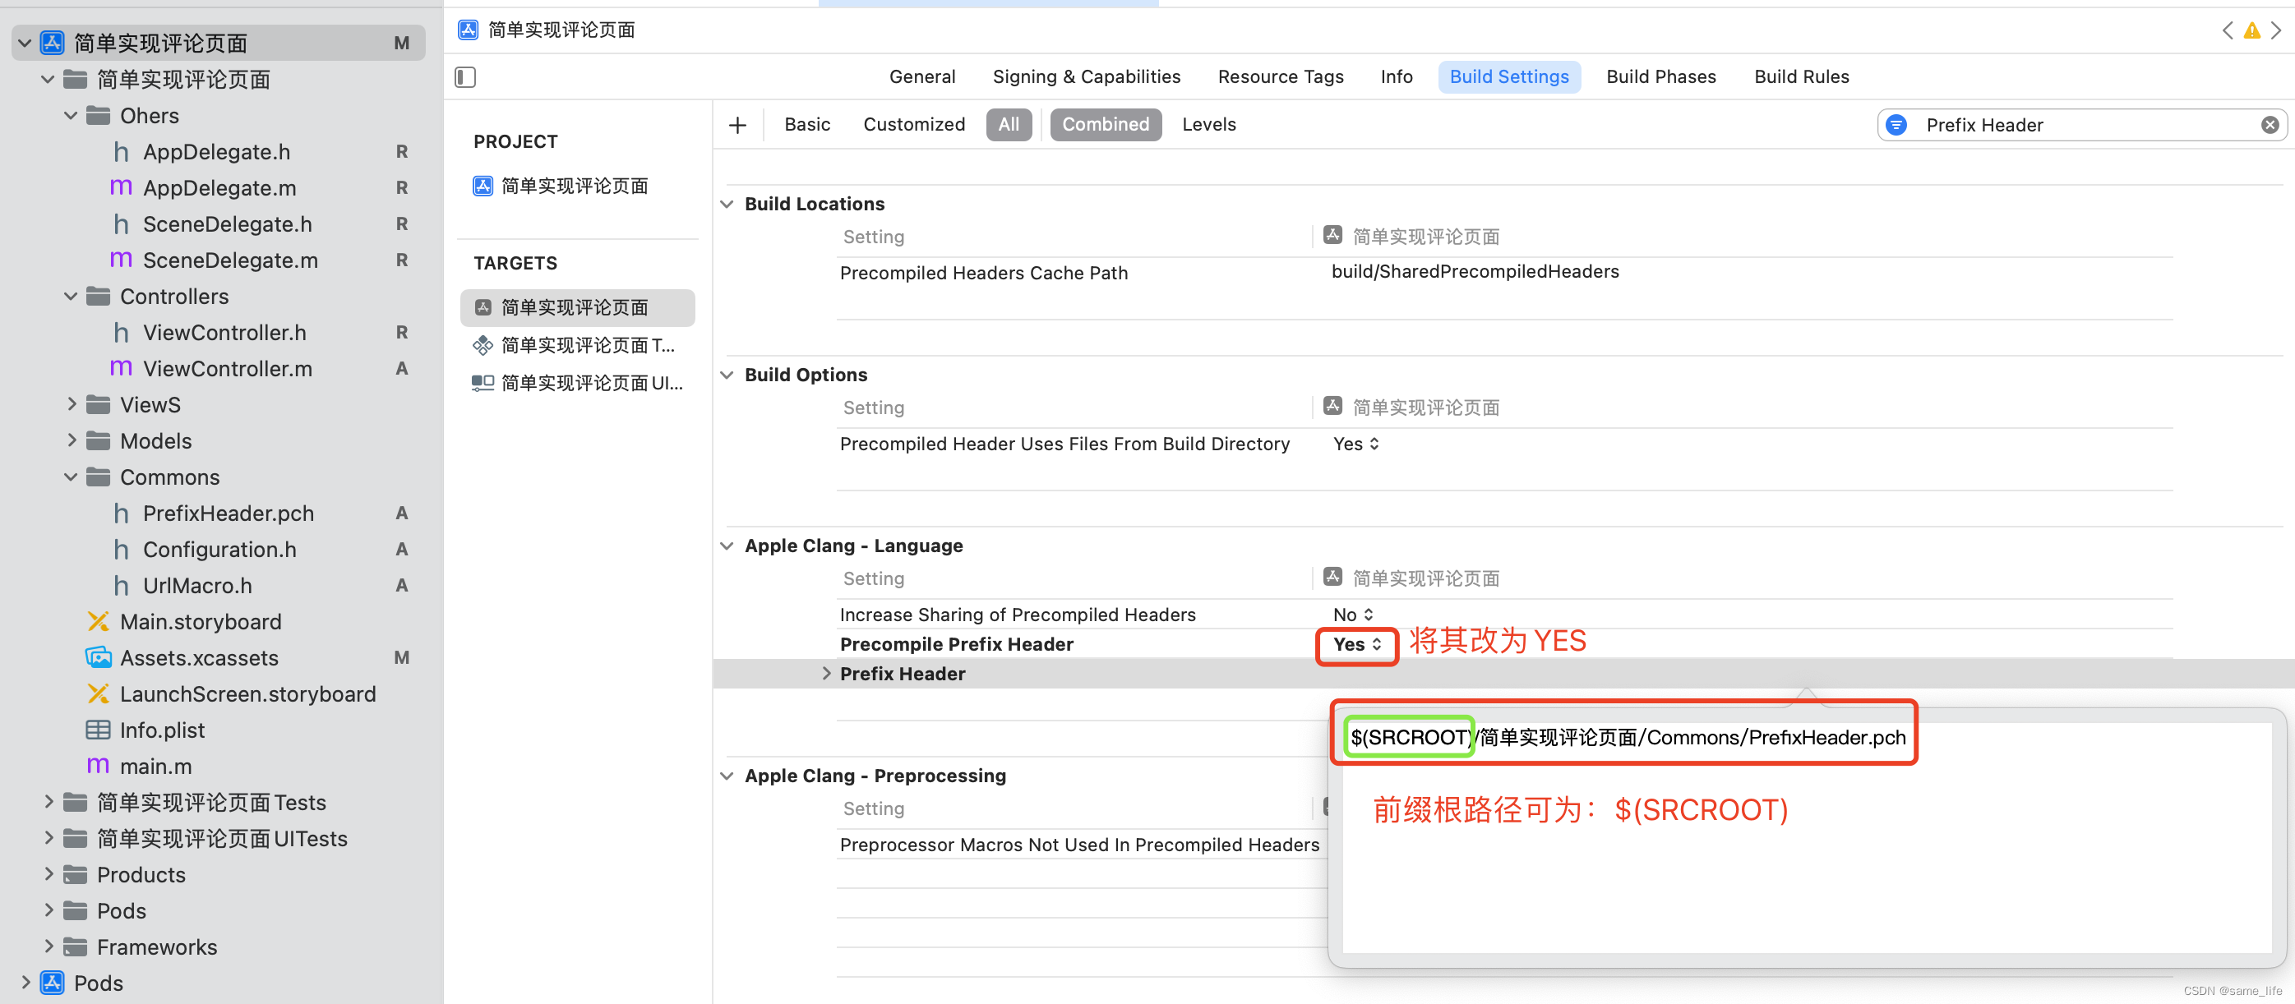Select the Build Settings tab
Screen dimensions: 2295x1004
click(1509, 75)
